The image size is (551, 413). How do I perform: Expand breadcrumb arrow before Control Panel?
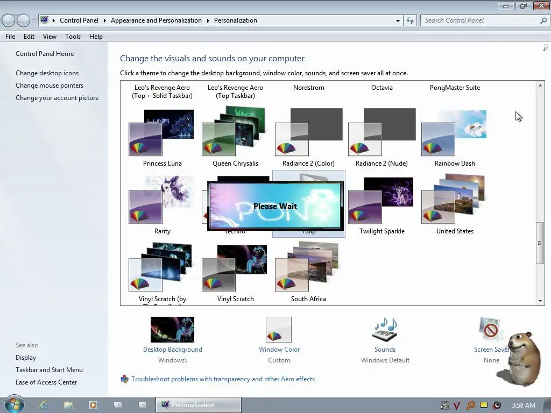[x=54, y=21]
